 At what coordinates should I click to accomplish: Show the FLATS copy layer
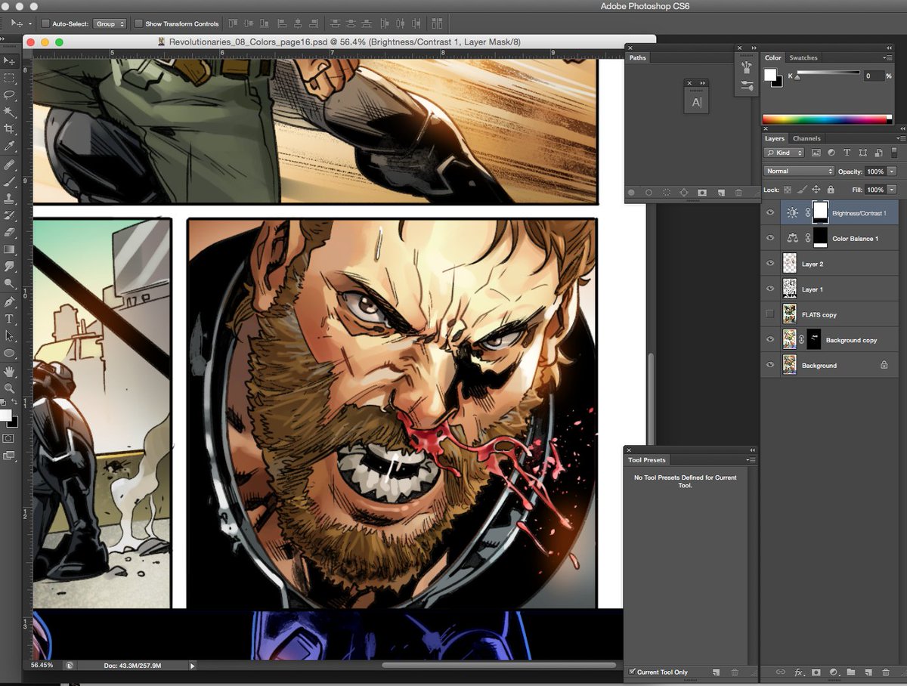770,314
